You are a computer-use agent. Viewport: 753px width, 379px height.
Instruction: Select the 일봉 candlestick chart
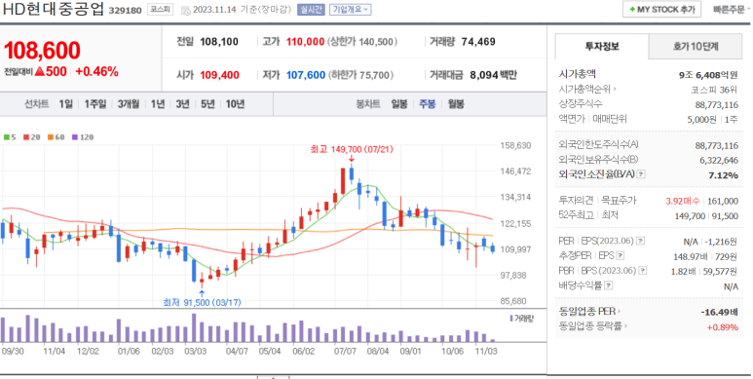coord(399,103)
